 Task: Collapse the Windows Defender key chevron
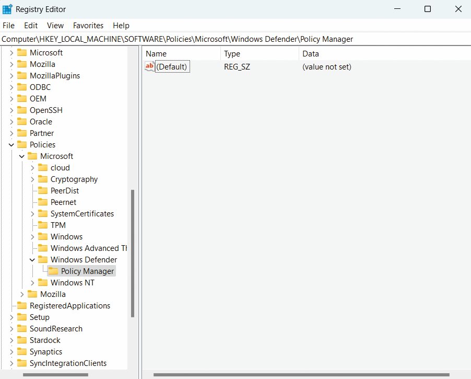tap(32, 260)
